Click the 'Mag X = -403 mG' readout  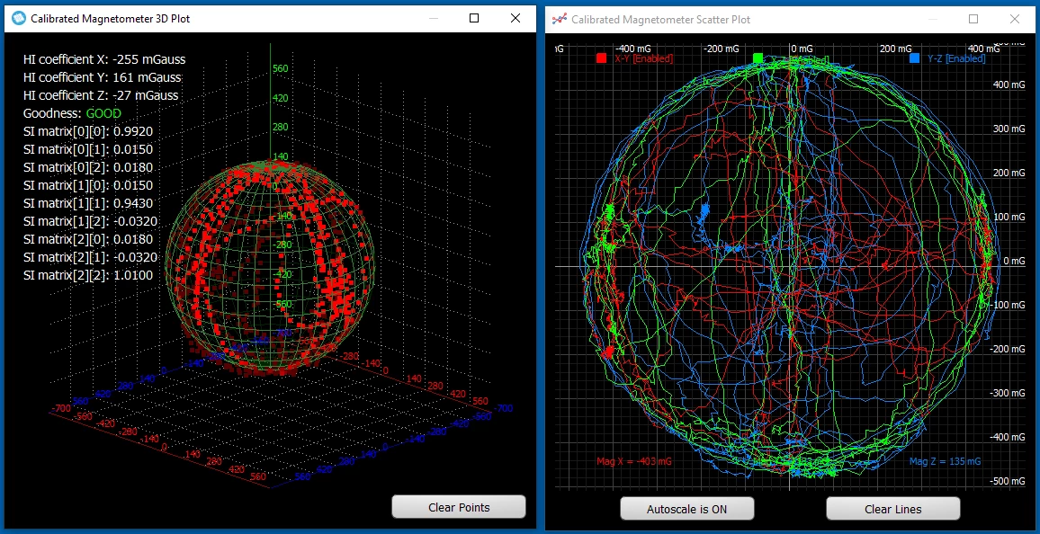coord(634,461)
